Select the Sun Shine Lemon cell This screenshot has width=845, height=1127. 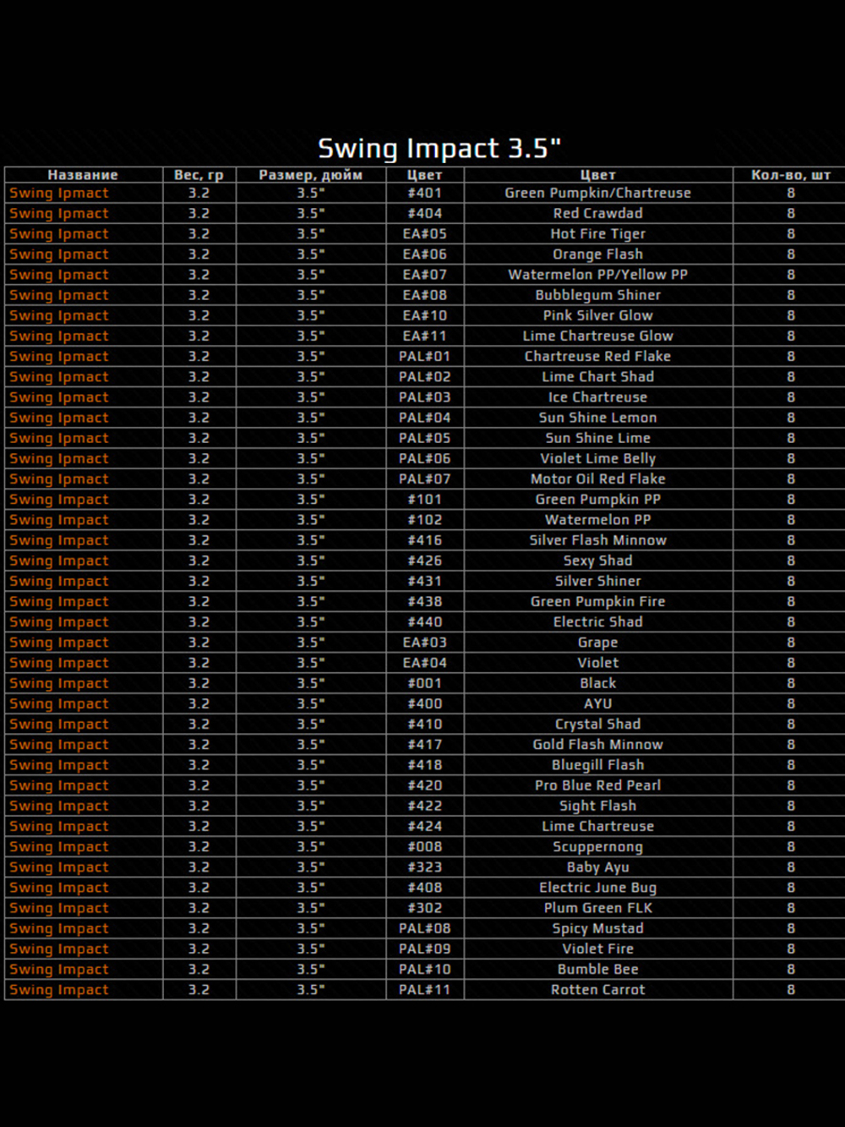598,418
